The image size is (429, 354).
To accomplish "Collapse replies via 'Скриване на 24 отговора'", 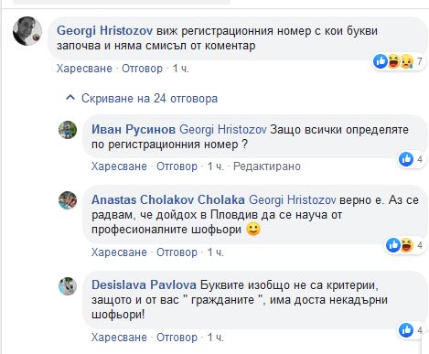I will coord(149,99).
